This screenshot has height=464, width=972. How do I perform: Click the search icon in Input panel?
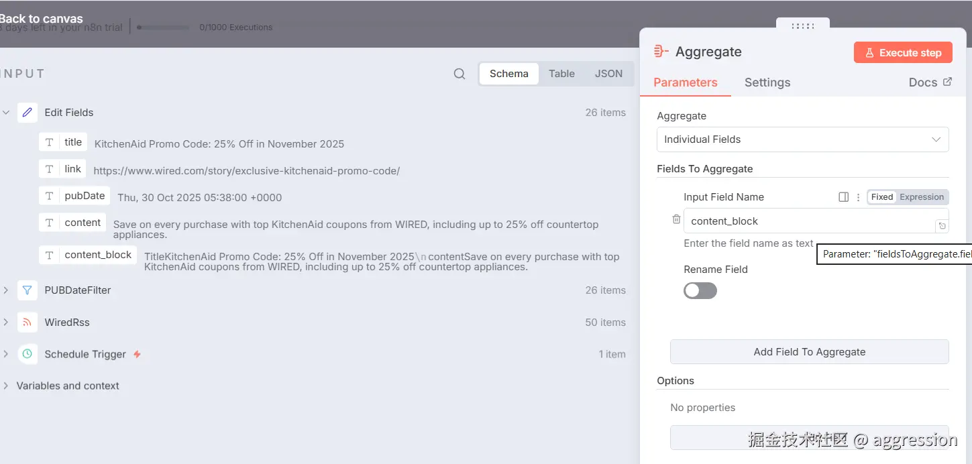[x=460, y=74]
